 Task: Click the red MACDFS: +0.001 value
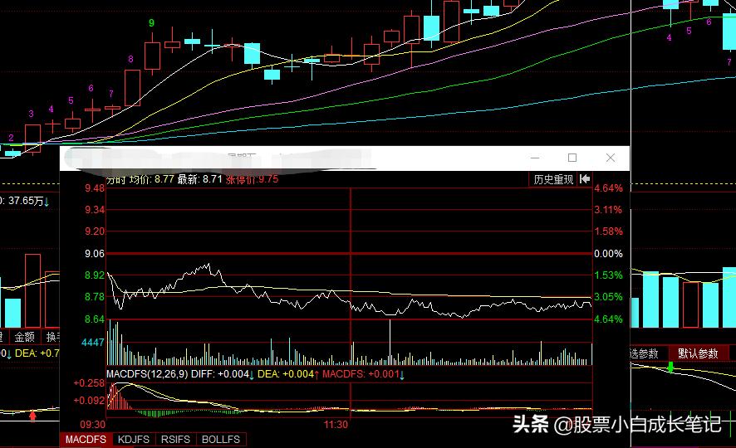(x=363, y=374)
